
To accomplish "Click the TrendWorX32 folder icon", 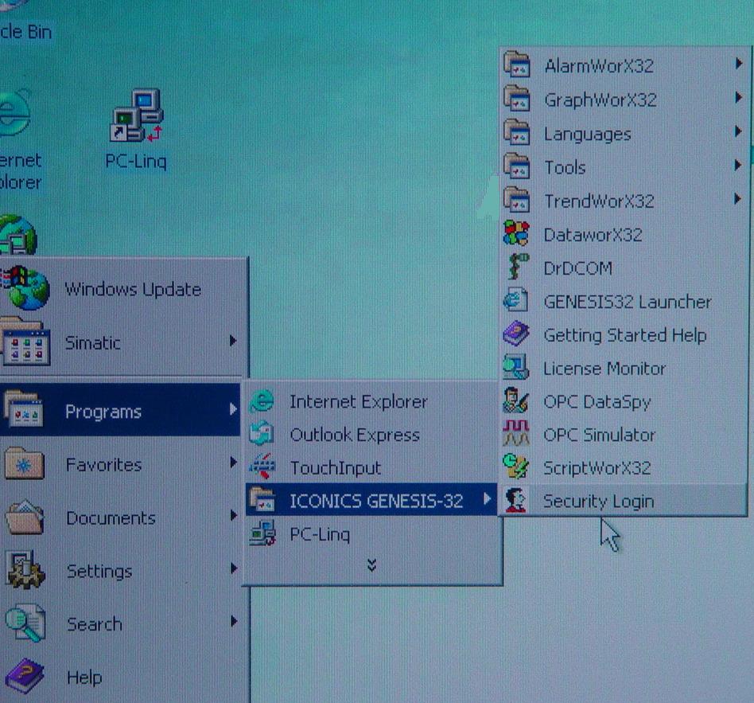I will tap(517, 200).
